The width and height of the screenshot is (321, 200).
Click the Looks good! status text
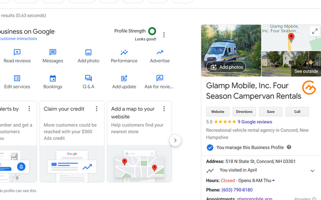click(146, 39)
